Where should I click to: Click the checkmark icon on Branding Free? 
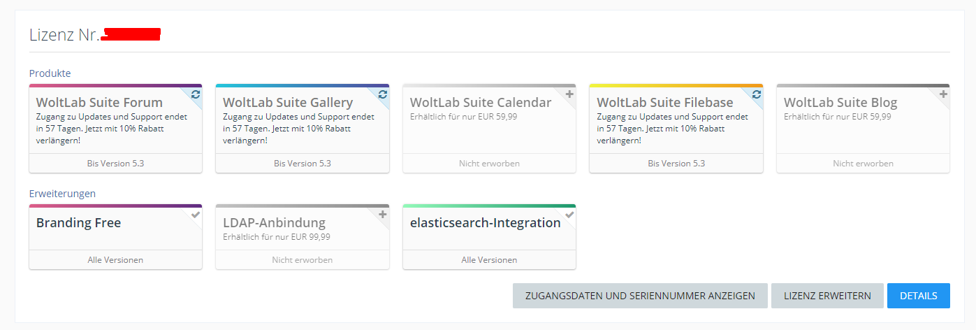[x=196, y=215]
